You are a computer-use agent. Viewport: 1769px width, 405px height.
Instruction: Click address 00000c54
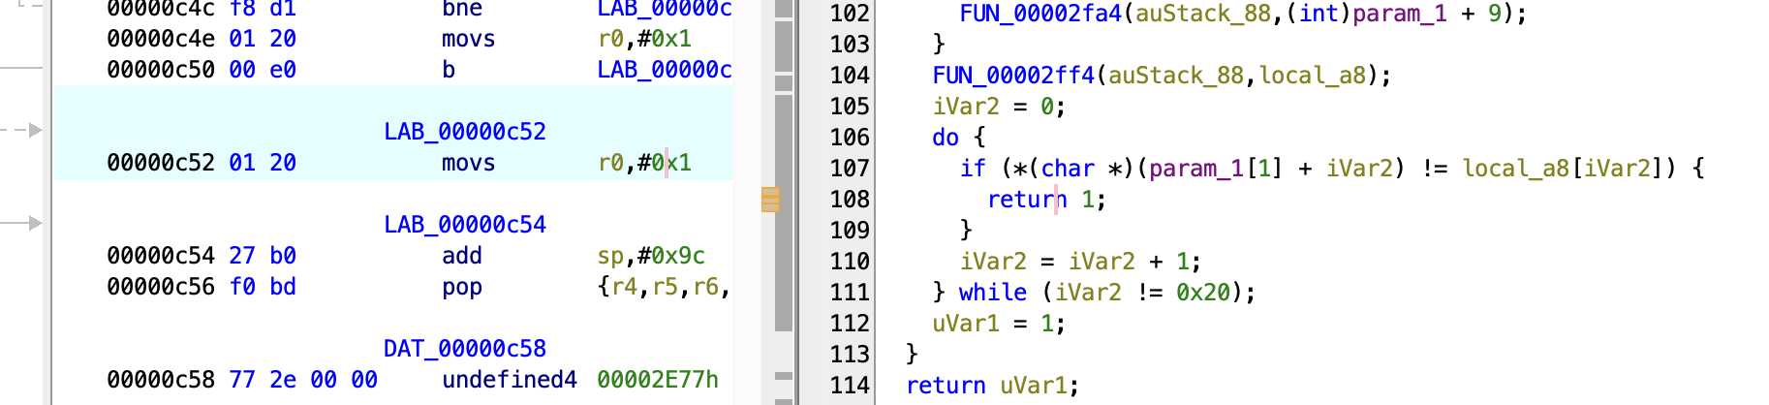pyautogui.click(x=161, y=256)
